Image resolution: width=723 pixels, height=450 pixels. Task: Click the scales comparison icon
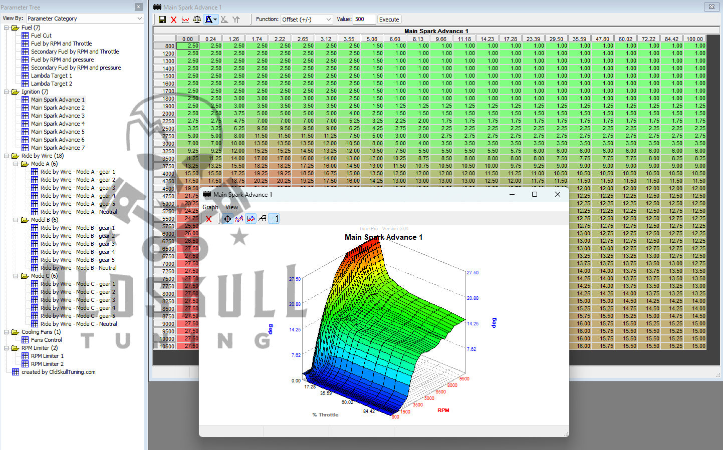(x=196, y=19)
